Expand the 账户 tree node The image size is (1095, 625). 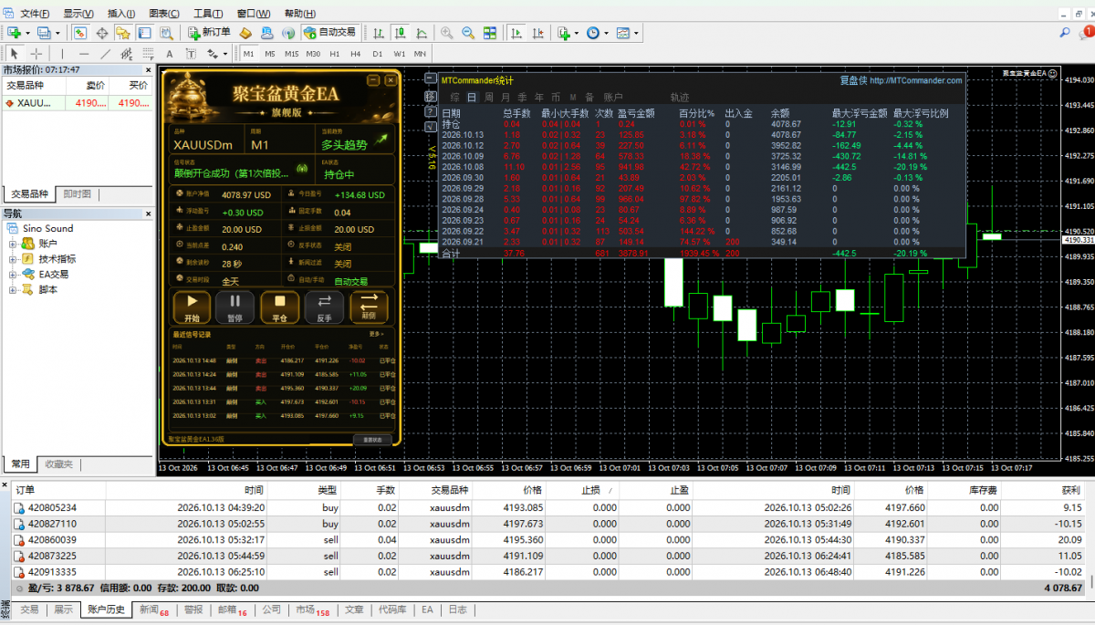[14, 244]
